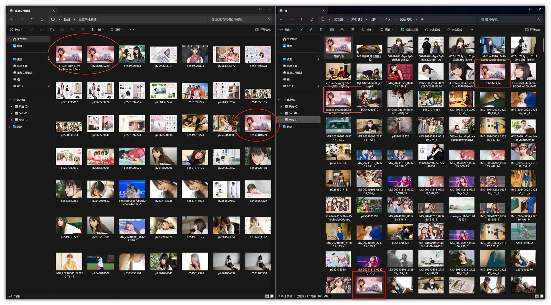Click 此电脑 breadcrumb in 横 address bar

tap(338, 20)
